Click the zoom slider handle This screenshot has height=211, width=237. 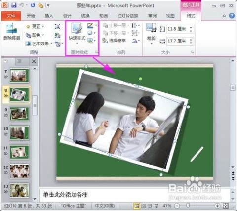[x=188, y=206]
